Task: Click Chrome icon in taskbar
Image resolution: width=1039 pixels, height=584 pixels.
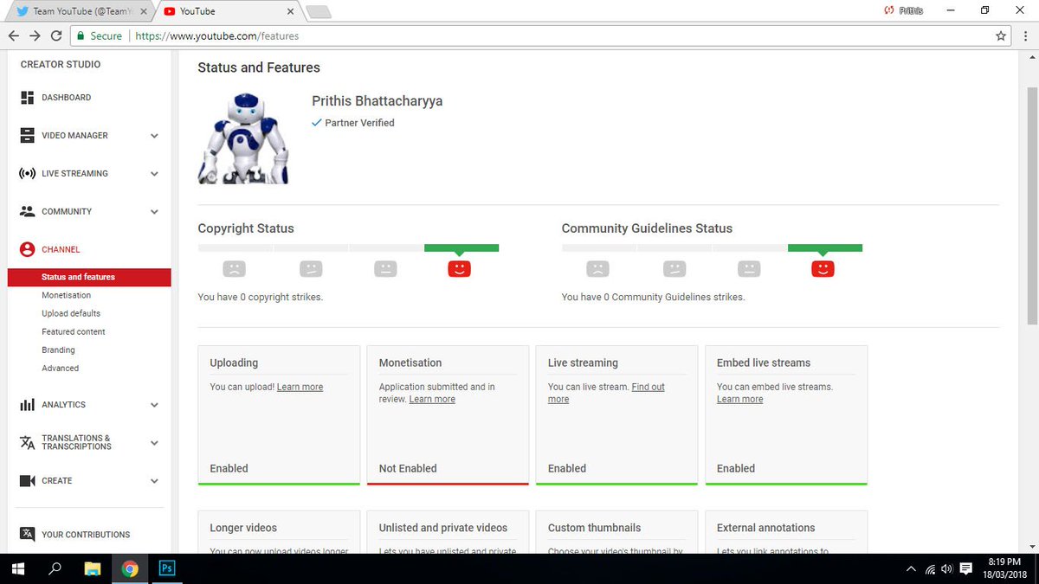Action: click(130, 568)
